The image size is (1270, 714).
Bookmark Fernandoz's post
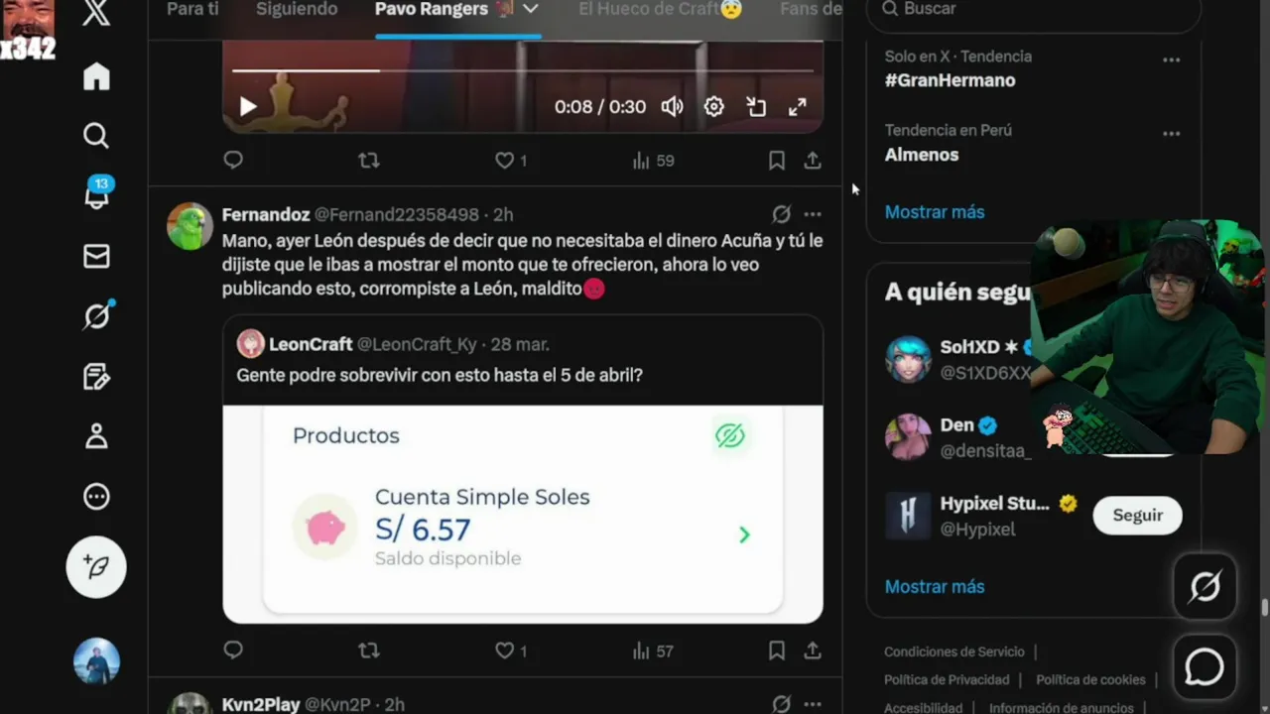(x=777, y=652)
